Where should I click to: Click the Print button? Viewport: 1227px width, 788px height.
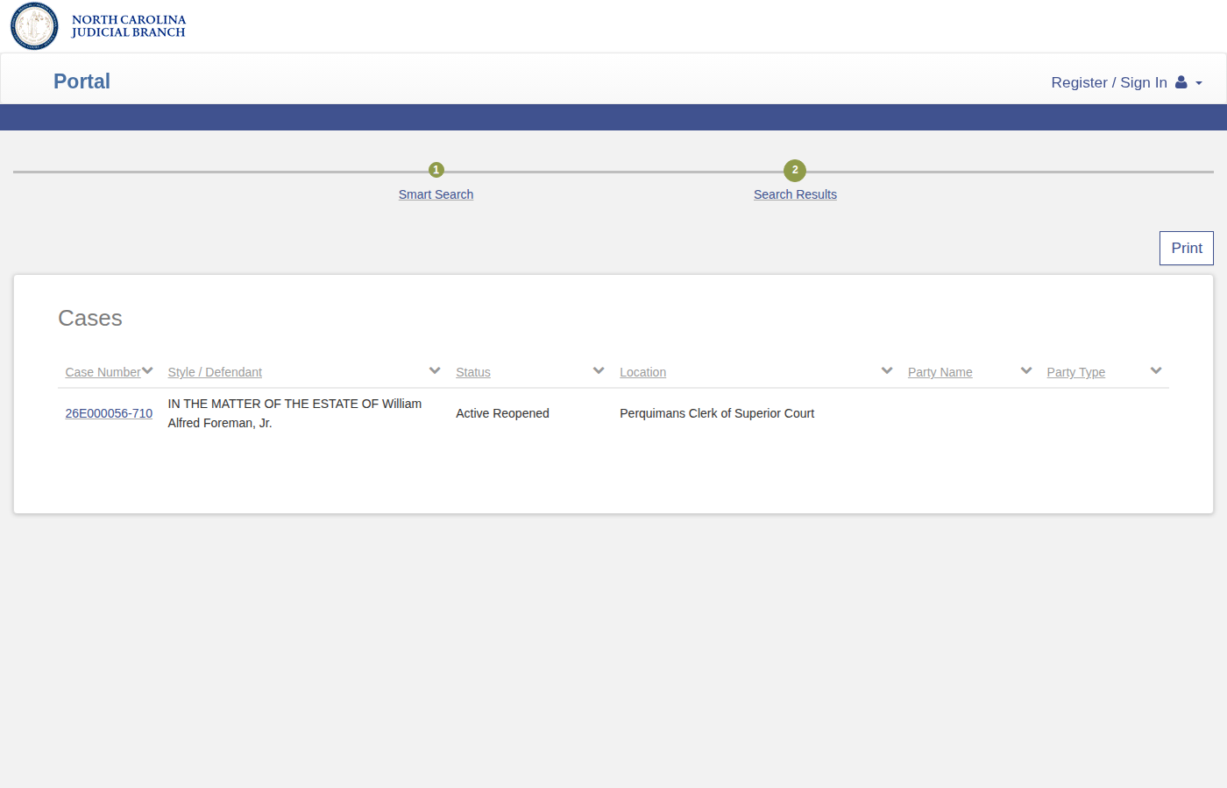click(1186, 248)
